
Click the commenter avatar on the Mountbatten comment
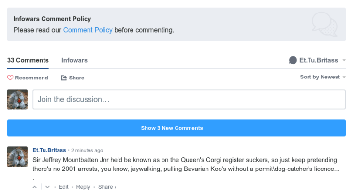point(17,157)
